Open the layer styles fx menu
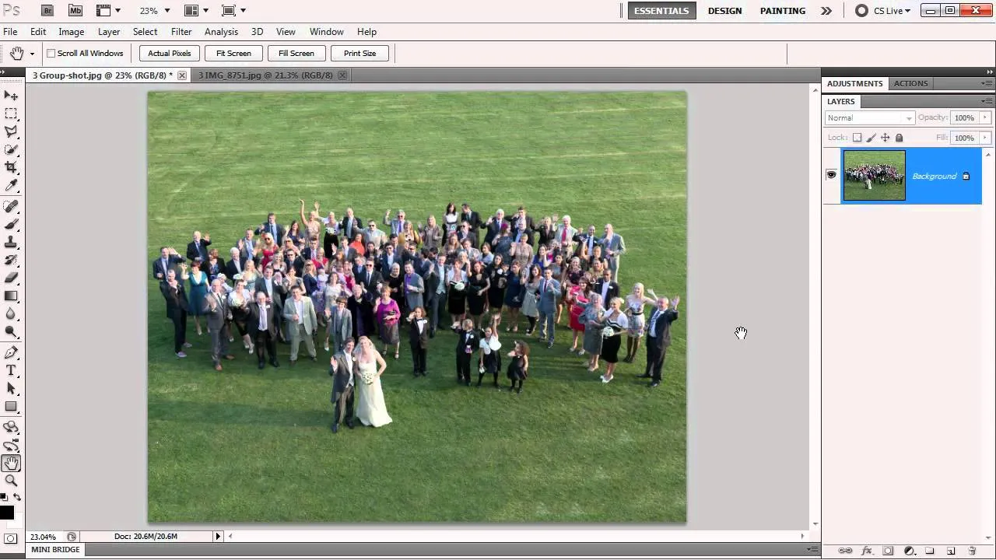 coord(866,550)
